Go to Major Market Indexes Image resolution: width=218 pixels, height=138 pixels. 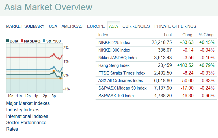(x=28, y=103)
